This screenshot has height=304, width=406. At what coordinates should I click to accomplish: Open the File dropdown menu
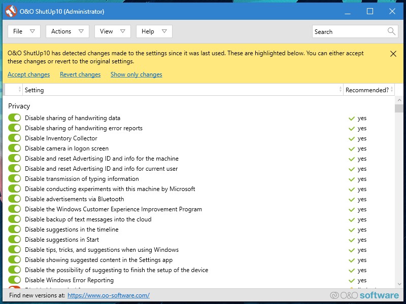pos(24,31)
